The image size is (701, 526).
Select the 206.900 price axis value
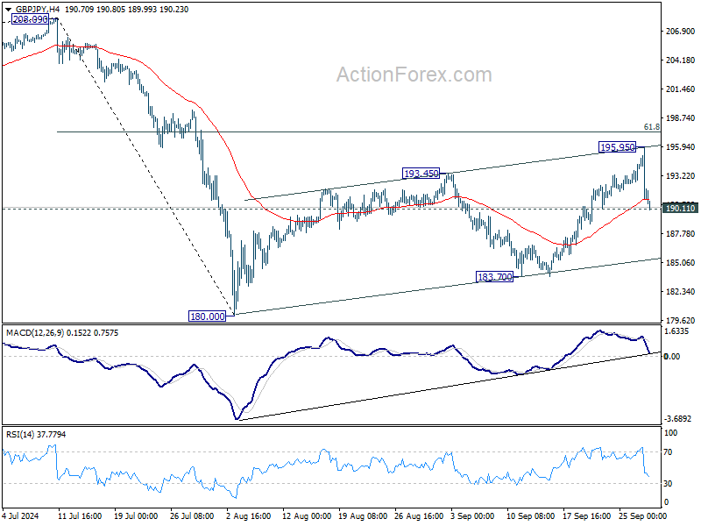coord(681,32)
